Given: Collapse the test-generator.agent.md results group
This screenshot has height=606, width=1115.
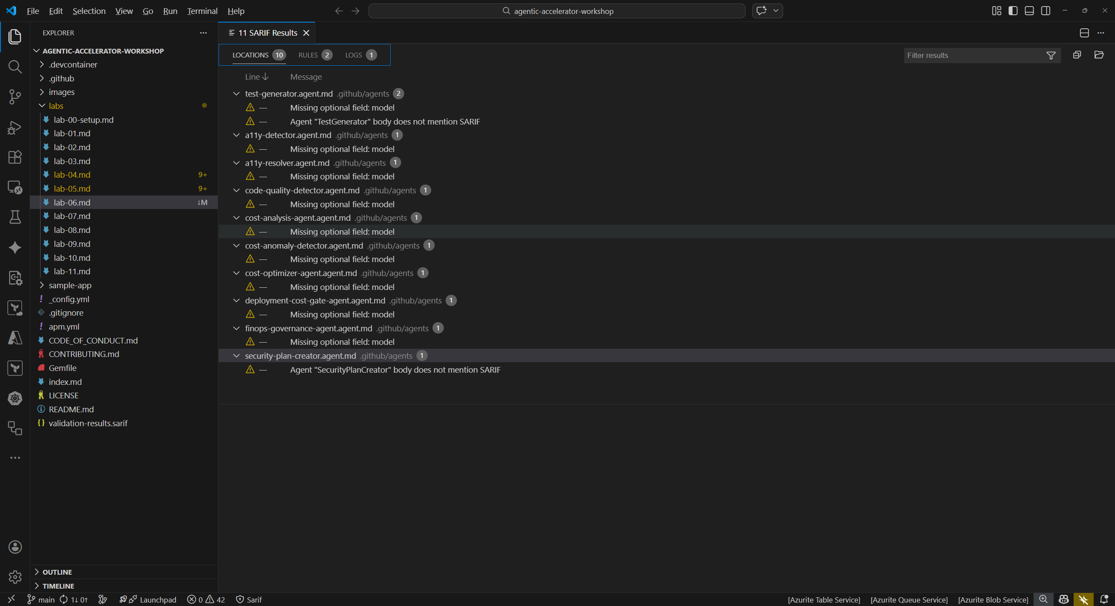Looking at the screenshot, I should coord(236,94).
